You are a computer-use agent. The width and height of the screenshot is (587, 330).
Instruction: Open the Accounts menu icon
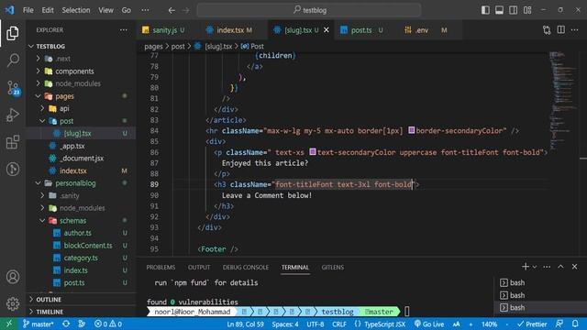(13, 277)
